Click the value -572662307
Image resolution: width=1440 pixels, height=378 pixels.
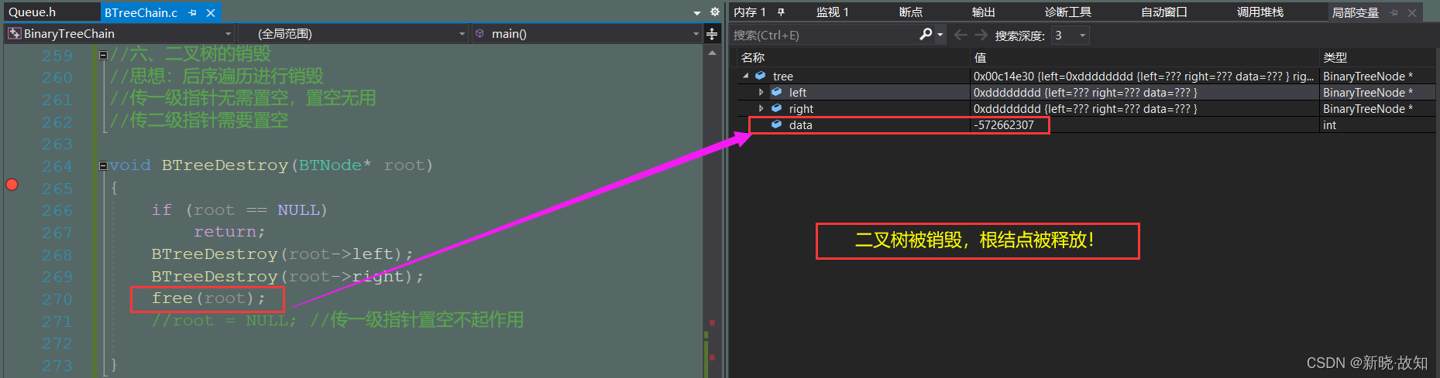tap(1004, 124)
